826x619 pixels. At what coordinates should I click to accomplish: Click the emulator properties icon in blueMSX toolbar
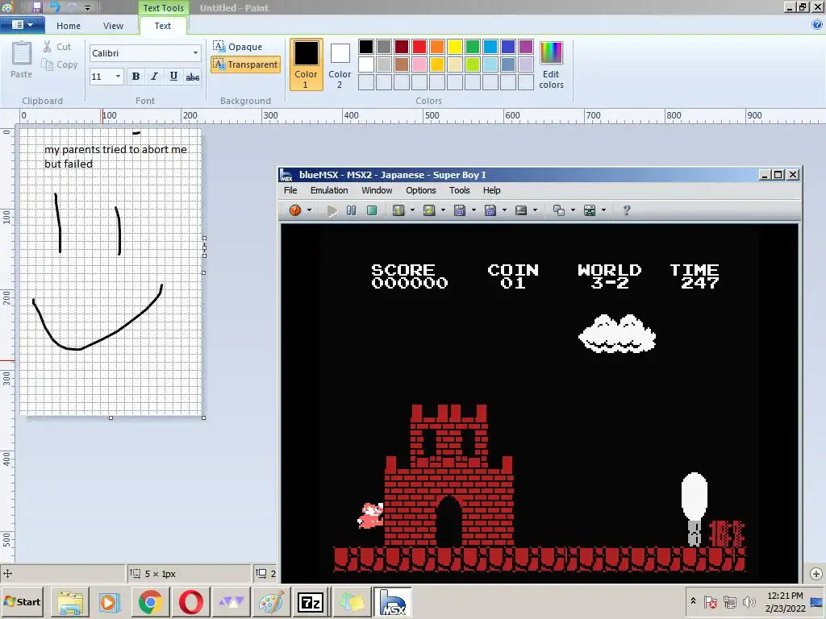coord(590,210)
